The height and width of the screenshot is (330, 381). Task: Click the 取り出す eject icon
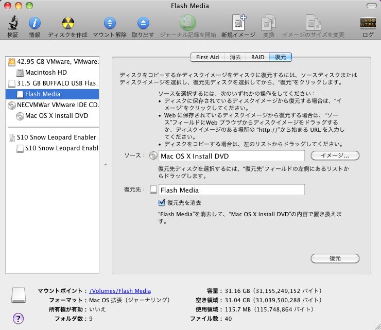(x=143, y=23)
